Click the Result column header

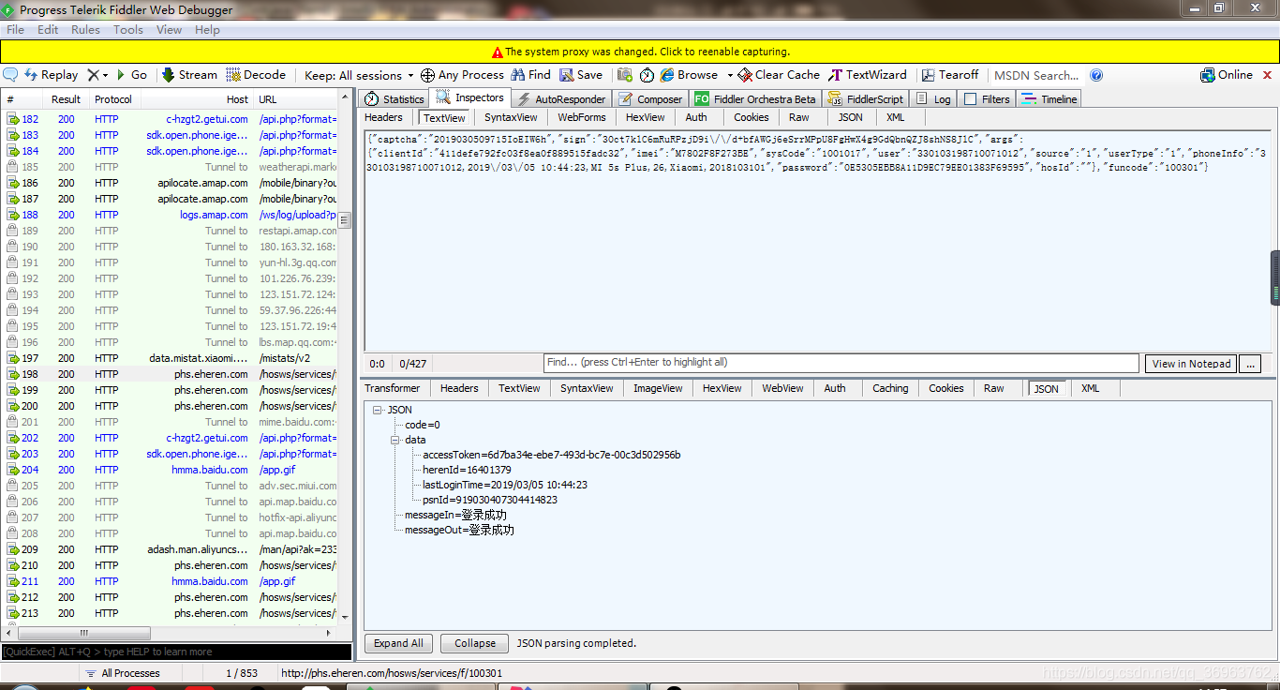click(66, 99)
